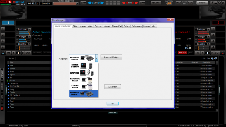Toggle right deck KEYLOCK
Image resolution: width=226 pixels, height=127 pixels.
182,53
